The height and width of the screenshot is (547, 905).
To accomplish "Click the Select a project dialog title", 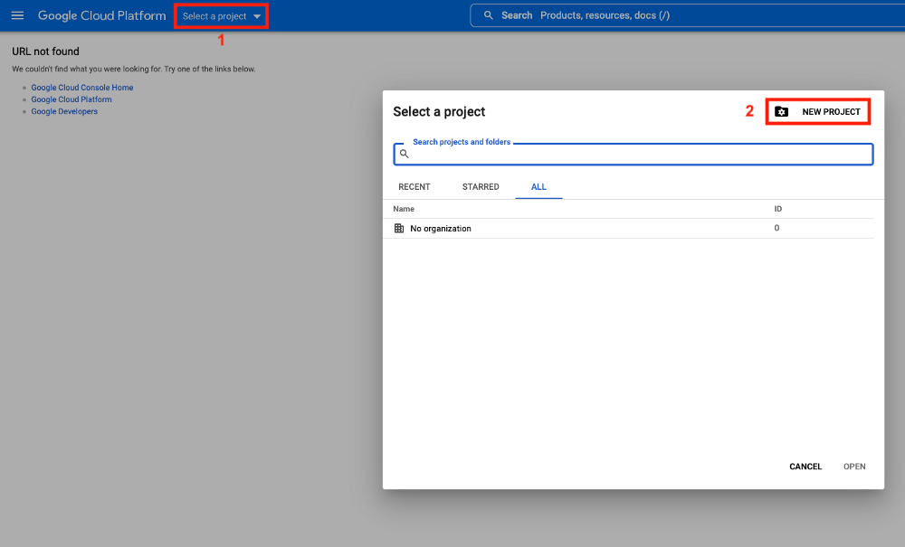I will (x=439, y=112).
